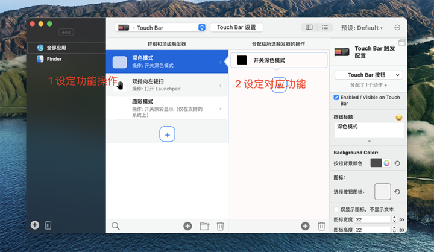Collapse the sidebar with the <<< button
The width and height of the screenshot is (434, 252).
click(x=66, y=32)
